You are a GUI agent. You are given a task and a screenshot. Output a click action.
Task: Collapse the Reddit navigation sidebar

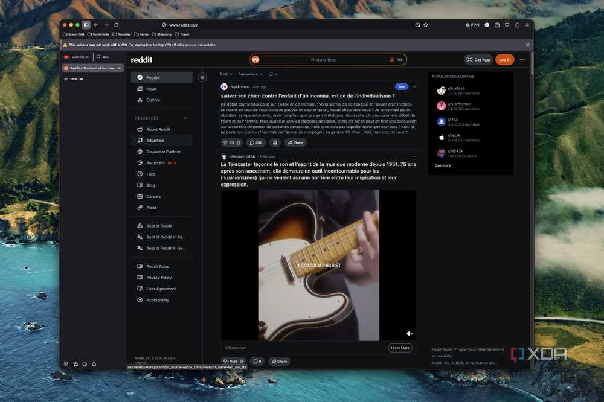202,77
